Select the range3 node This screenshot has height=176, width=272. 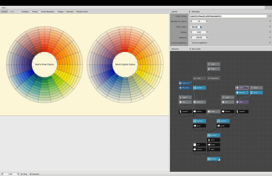click(x=228, y=97)
